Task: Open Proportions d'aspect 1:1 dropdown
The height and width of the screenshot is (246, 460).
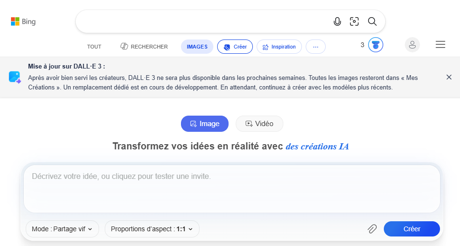Action: pyautogui.click(x=152, y=229)
